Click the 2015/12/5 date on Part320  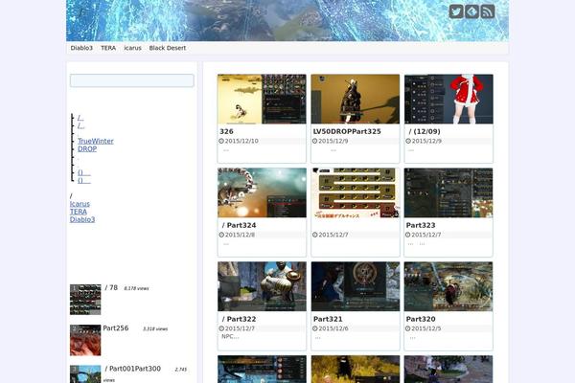coord(426,328)
